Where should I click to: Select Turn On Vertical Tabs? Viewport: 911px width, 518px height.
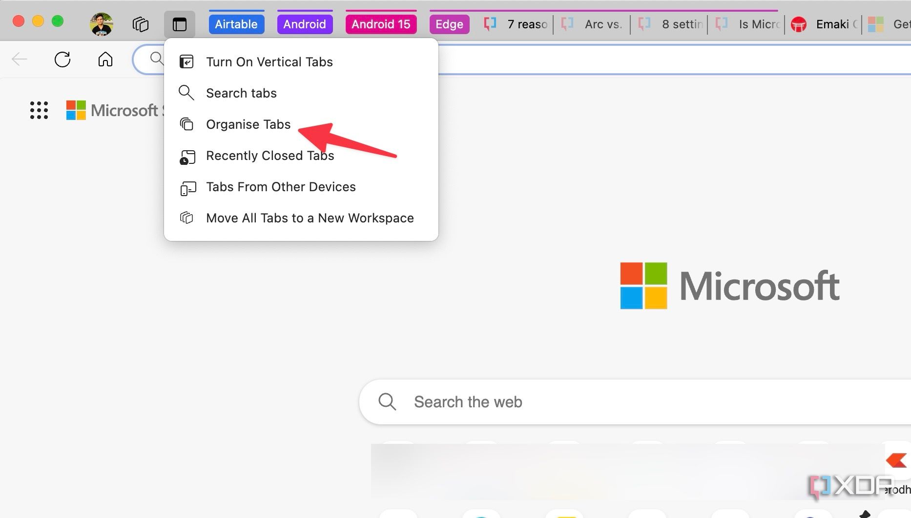click(301, 62)
